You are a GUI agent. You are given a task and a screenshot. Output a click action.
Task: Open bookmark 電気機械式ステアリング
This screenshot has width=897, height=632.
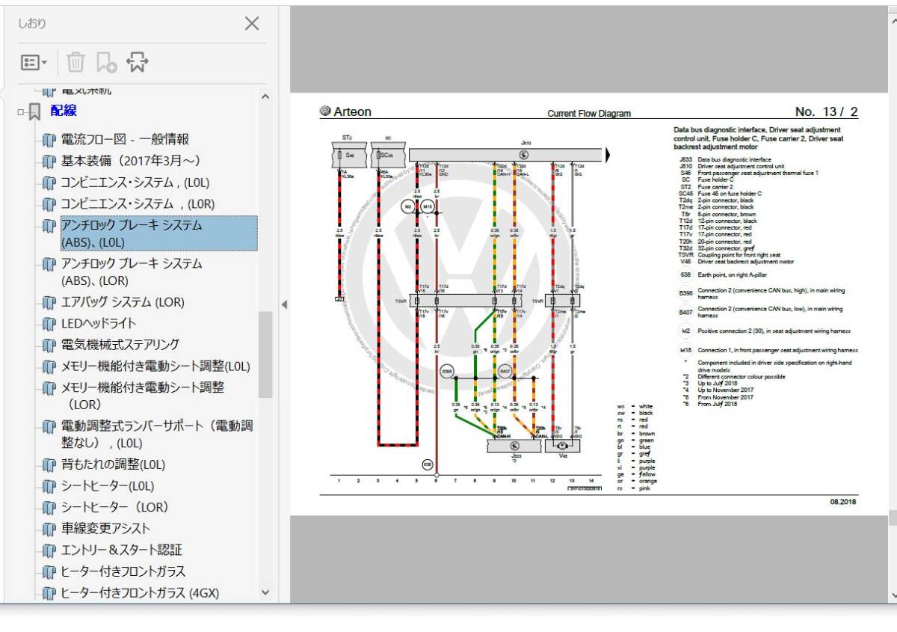(120, 345)
